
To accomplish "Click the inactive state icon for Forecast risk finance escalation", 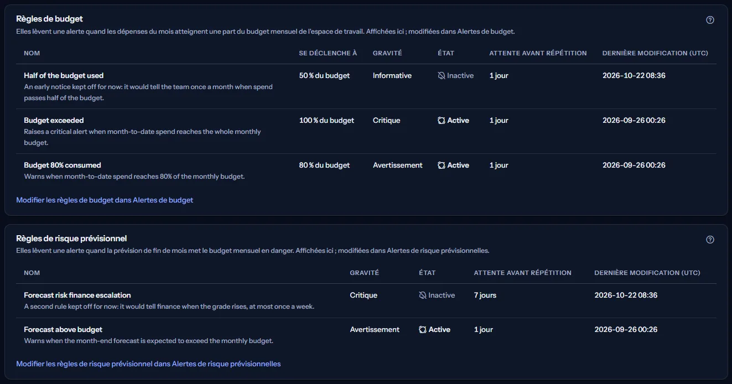I will [x=423, y=295].
